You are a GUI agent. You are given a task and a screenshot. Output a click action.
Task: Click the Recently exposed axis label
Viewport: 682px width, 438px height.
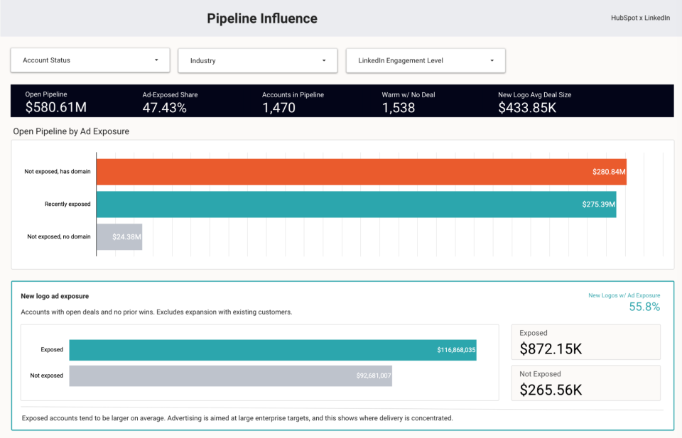pos(67,204)
